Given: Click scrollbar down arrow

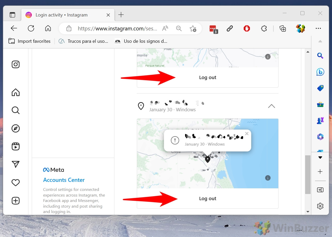Looking at the screenshot, I should 308,212.
